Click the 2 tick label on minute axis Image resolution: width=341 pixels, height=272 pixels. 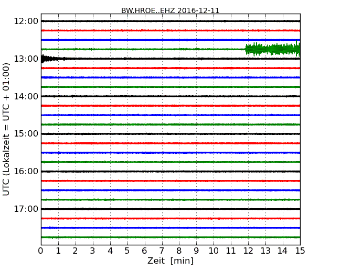[75, 251]
